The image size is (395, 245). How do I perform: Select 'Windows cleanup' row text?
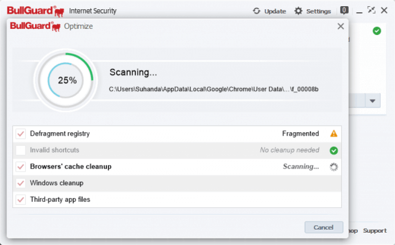tap(56, 183)
